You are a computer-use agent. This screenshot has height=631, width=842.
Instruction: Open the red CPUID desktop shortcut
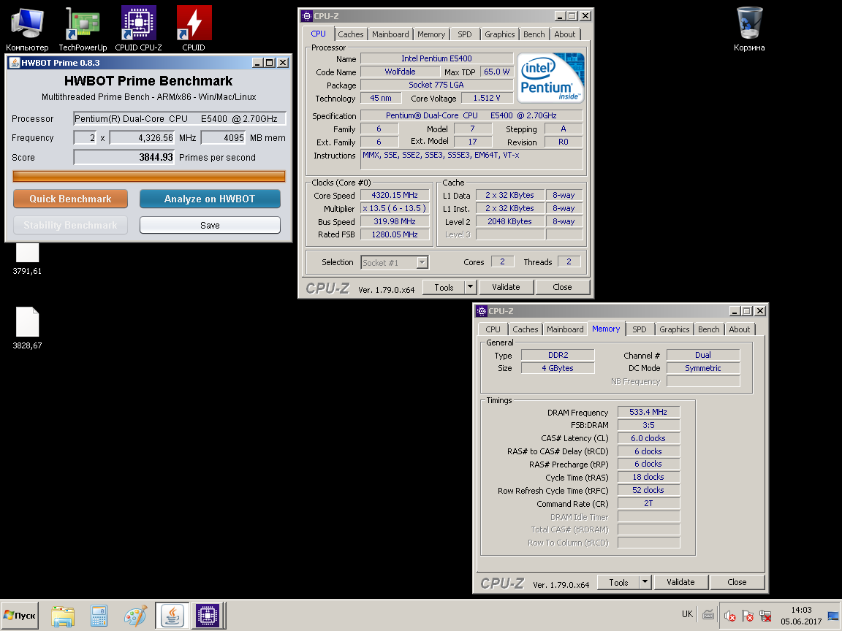[194, 29]
